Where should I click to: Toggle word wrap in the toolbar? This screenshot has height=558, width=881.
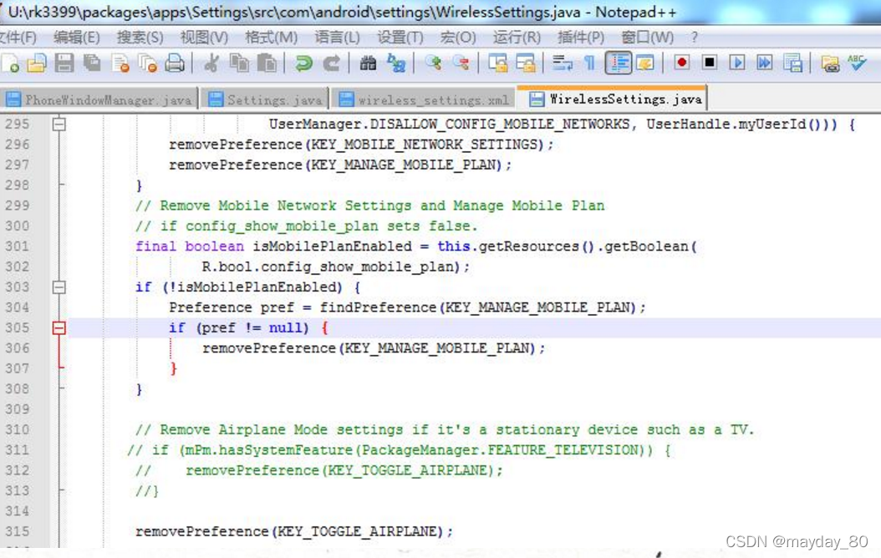click(563, 63)
